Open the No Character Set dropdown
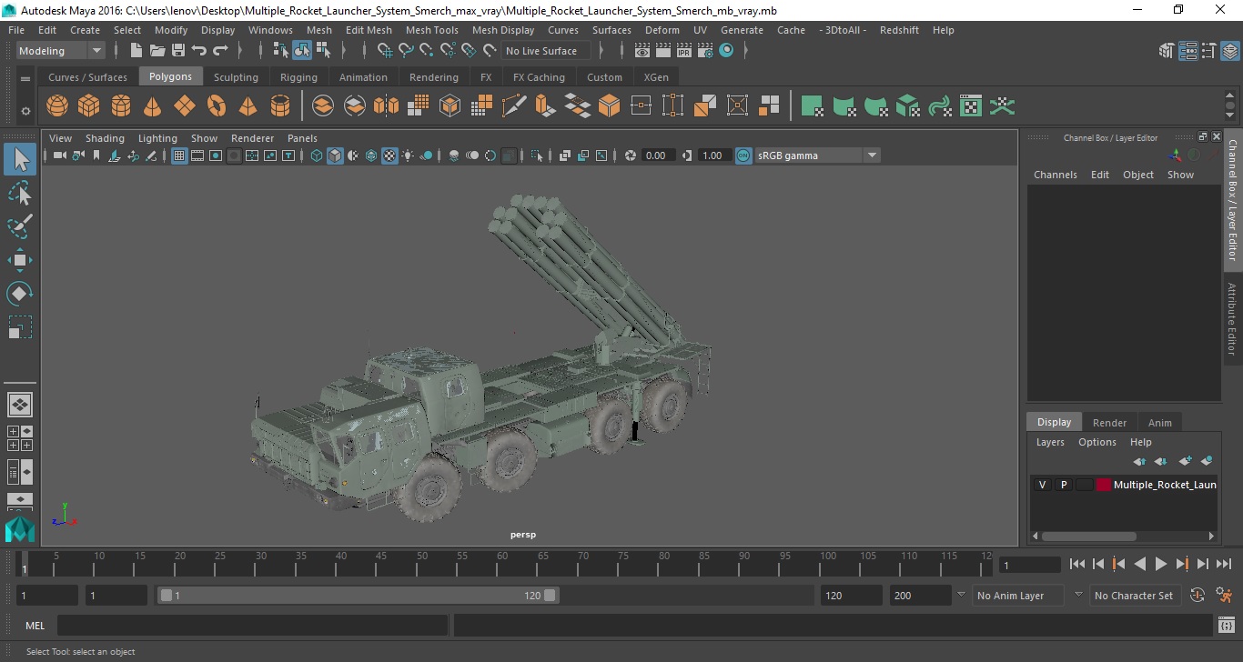The height and width of the screenshot is (662, 1243). (x=1134, y=596)
